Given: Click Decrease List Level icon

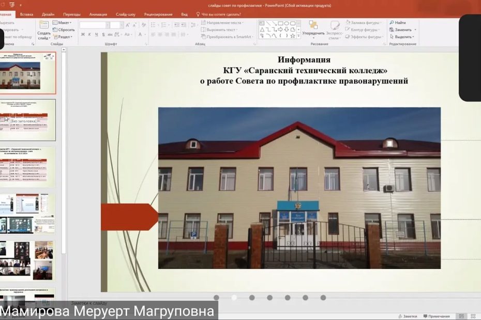Looking at the screenshot, I should pos(177,25).
